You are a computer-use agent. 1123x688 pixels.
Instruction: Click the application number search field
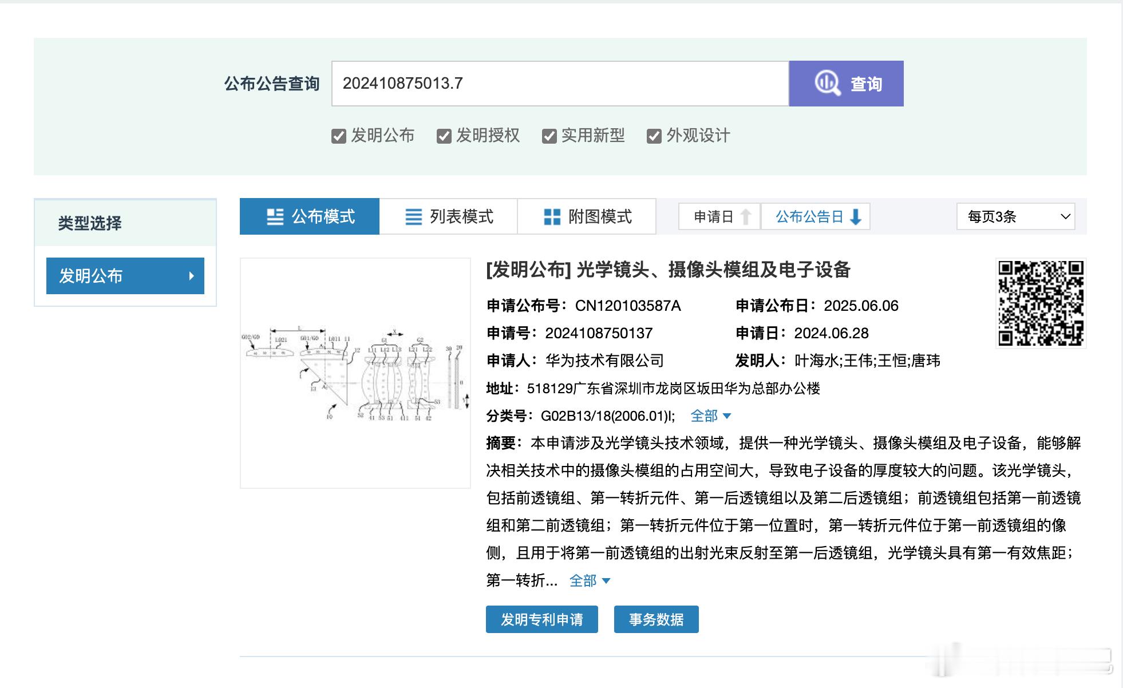click(x=560, y=84)
